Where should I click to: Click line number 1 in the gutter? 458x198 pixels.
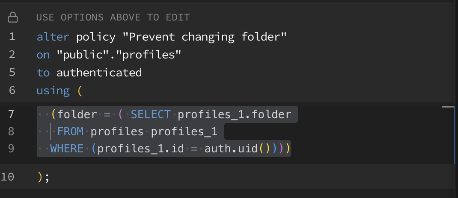[12, 37]
